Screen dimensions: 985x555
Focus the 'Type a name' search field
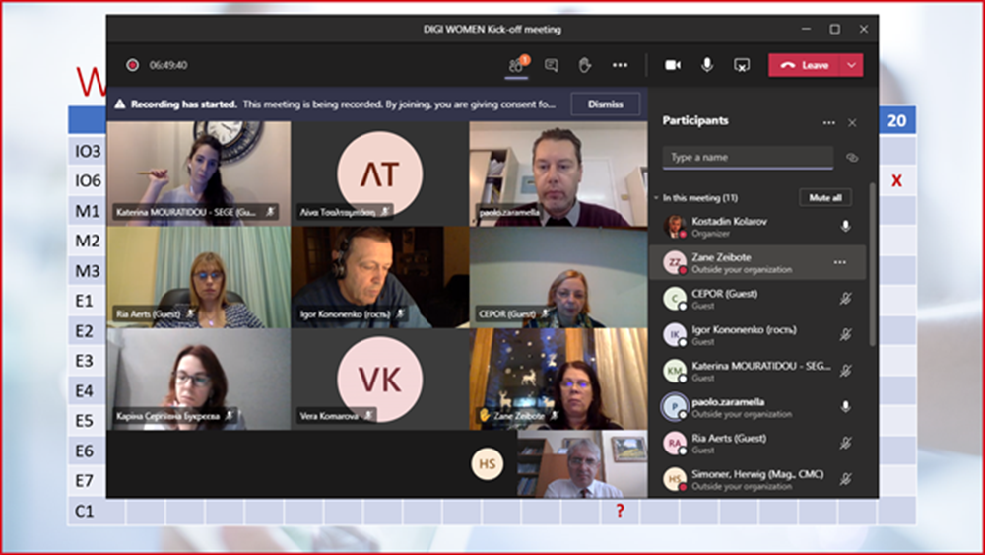748,157
